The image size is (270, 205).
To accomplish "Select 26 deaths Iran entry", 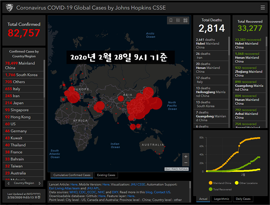I will [x=211, y=56].
